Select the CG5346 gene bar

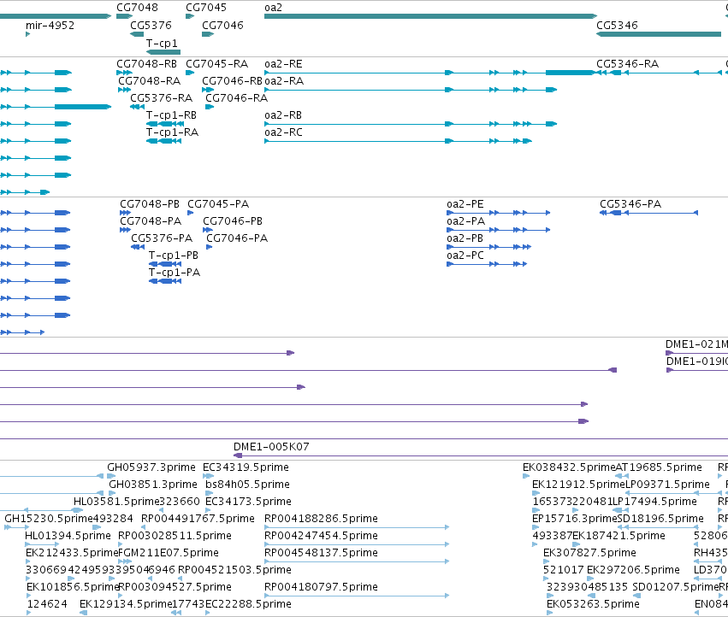tap(659, 34)
